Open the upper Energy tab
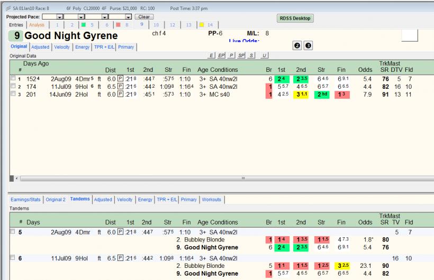Screen dimensions: 434x280 coord(83,47)
